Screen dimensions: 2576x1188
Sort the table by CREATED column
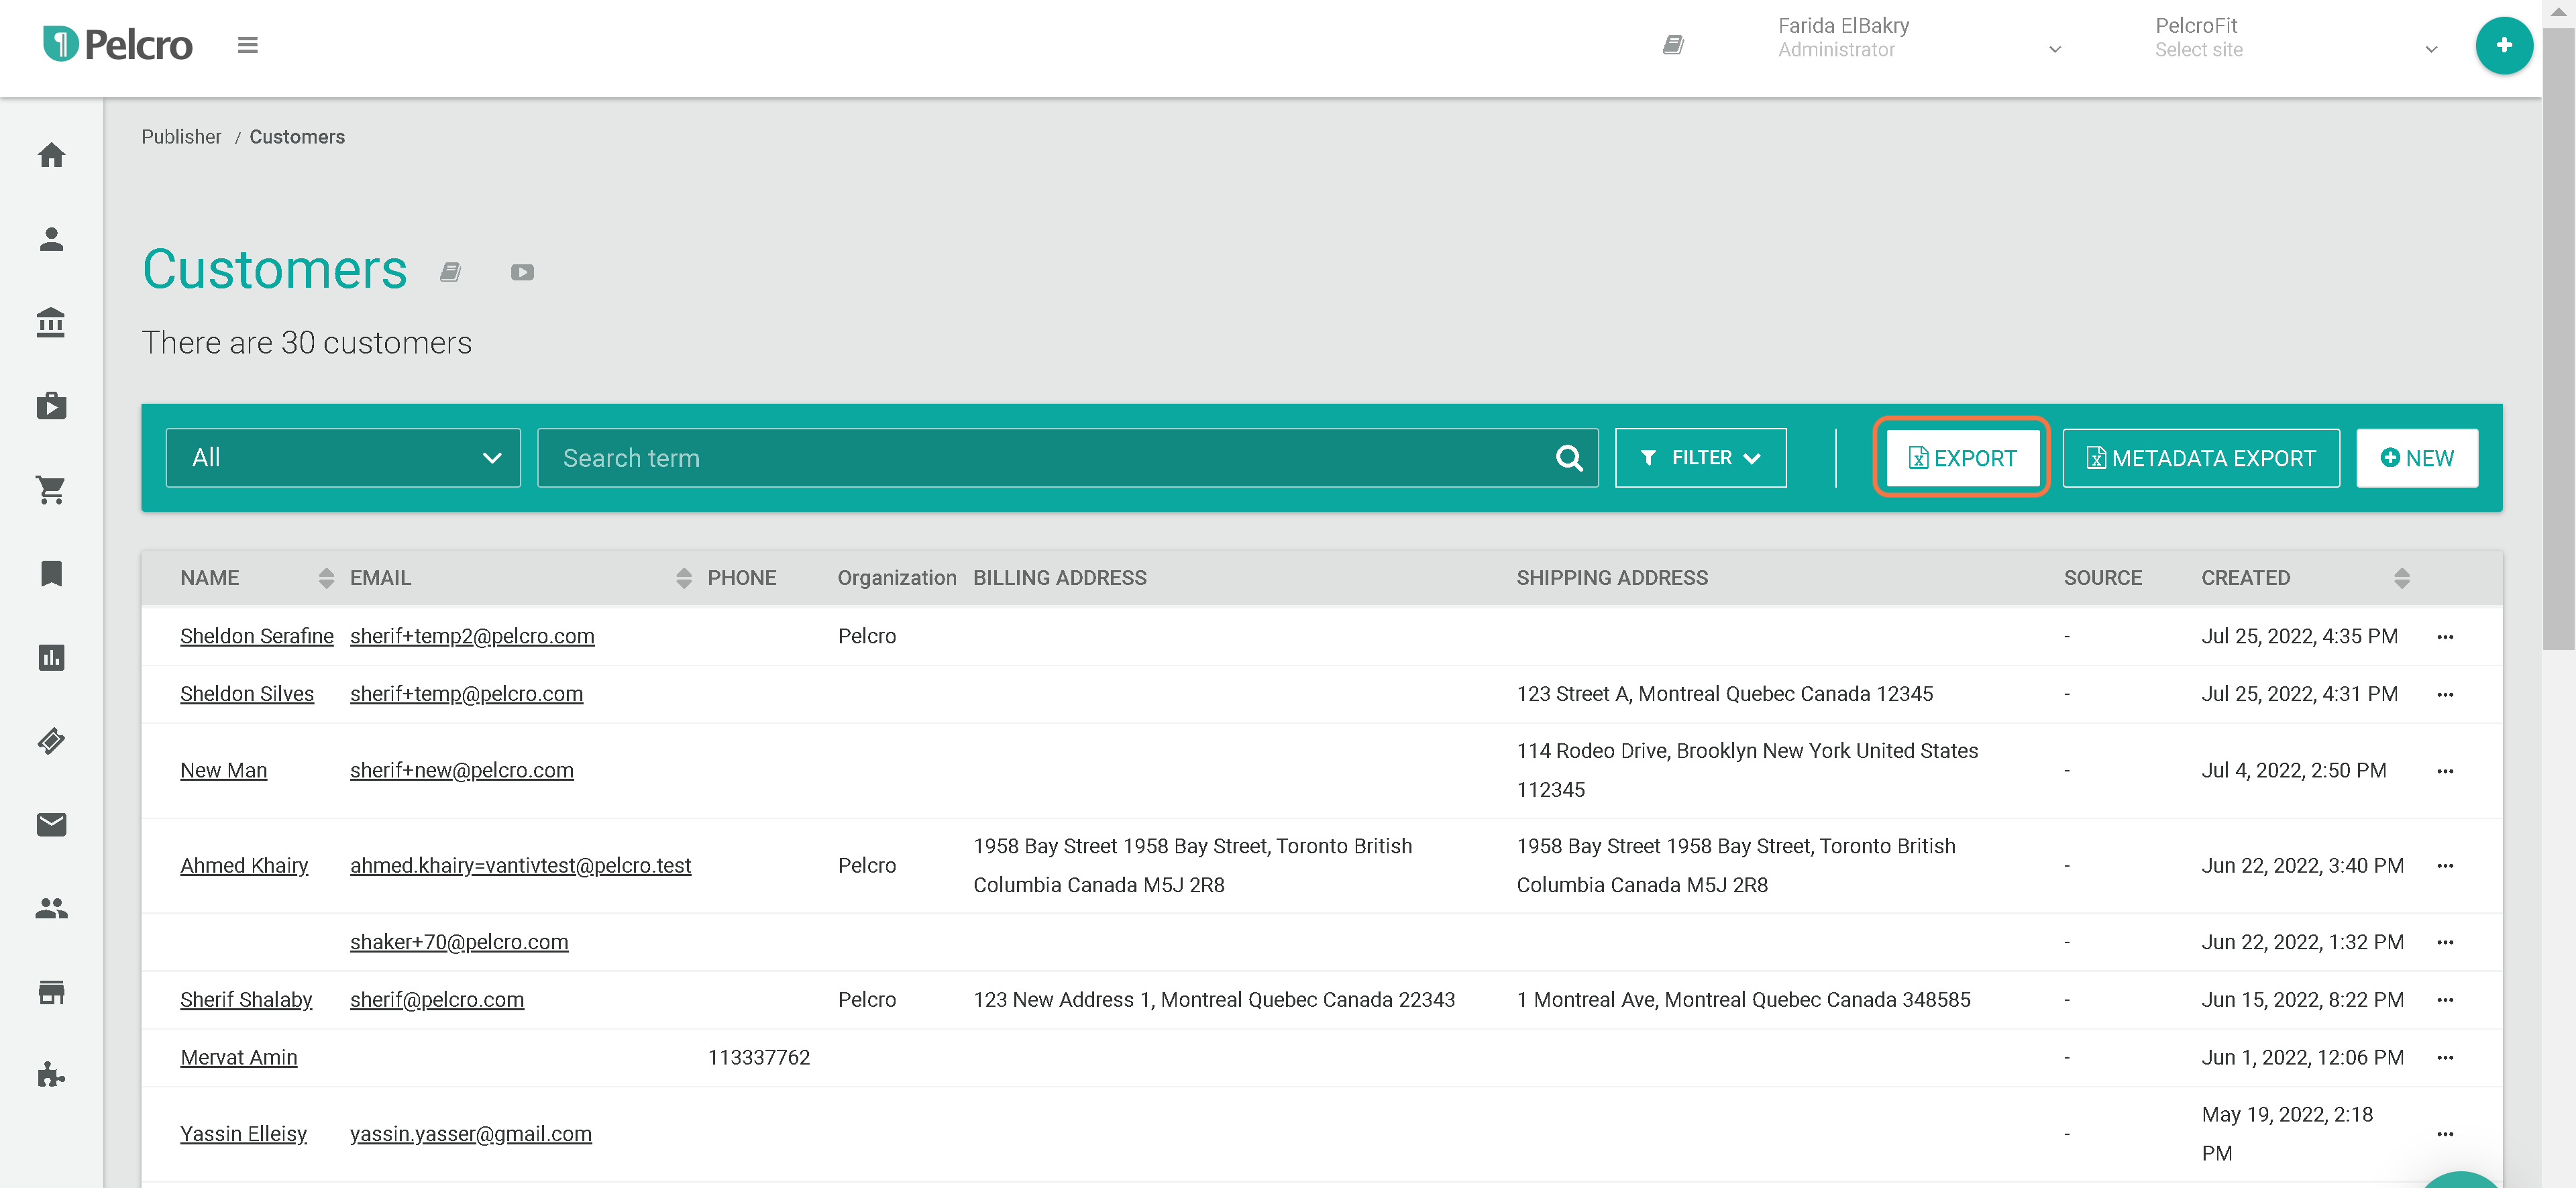pyautogui.click(x=2401, y=578)
